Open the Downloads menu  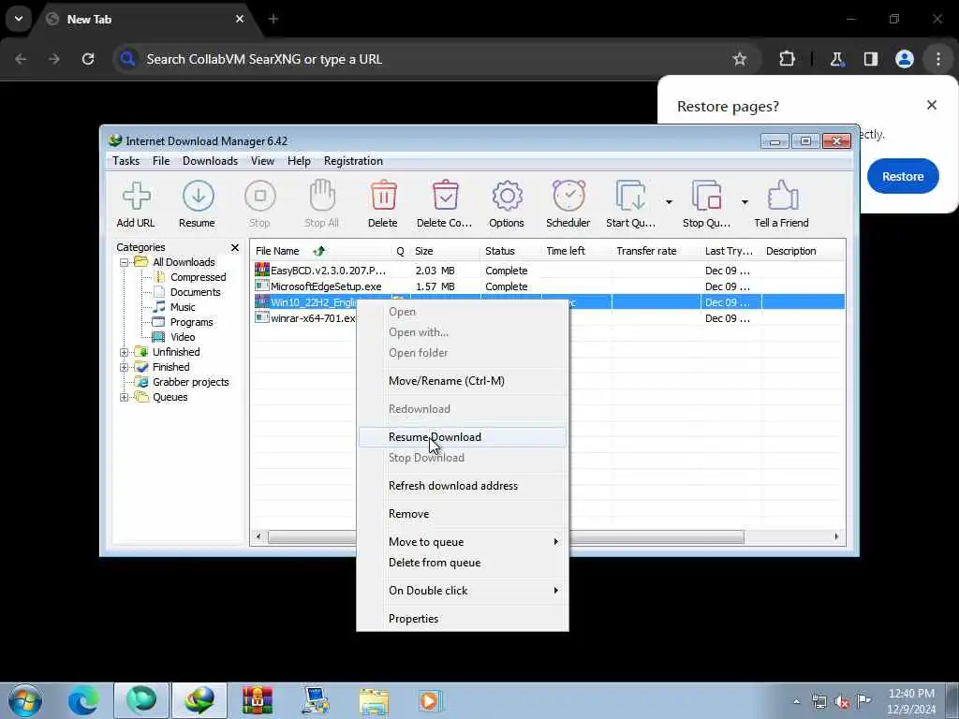point(210,161)
